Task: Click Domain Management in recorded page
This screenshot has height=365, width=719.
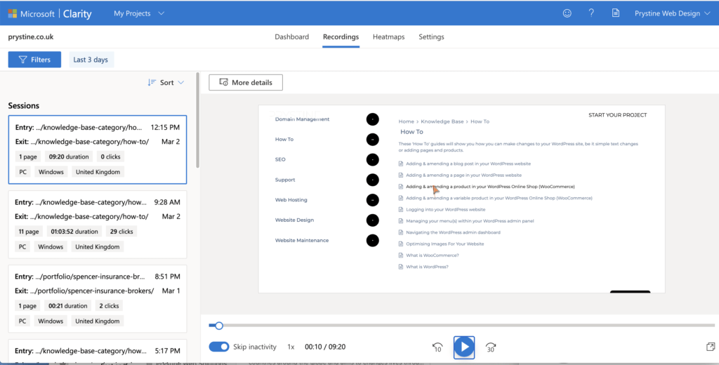Action: point(302,119)
